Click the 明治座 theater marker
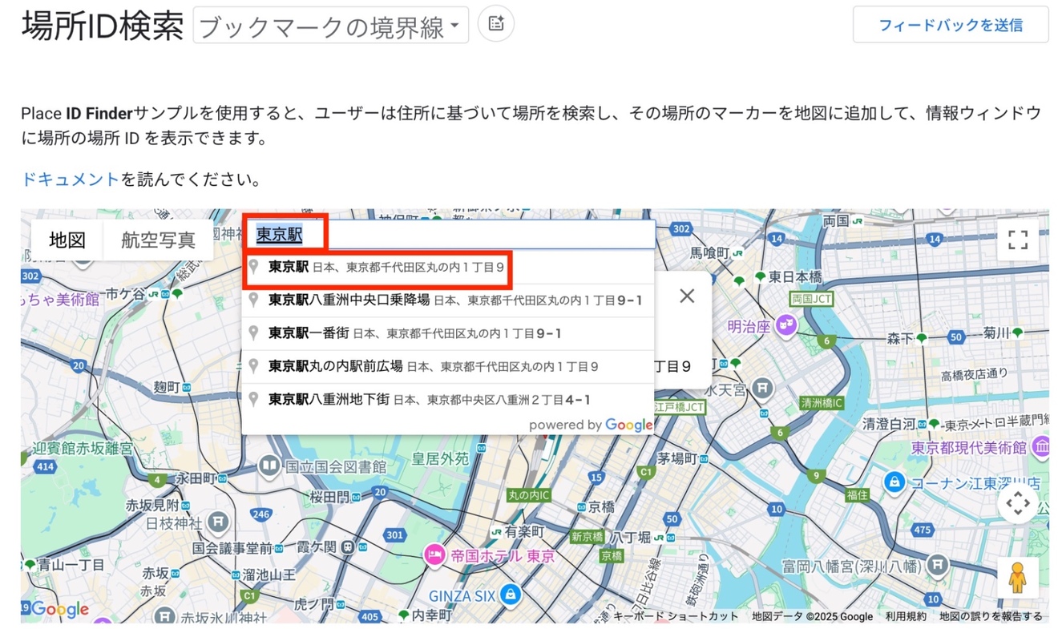Viewport: 1058px width, 629px height. pos(786,325)
